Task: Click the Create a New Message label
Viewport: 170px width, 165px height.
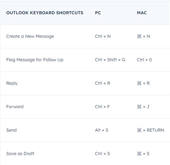Action: click(30, 36)
